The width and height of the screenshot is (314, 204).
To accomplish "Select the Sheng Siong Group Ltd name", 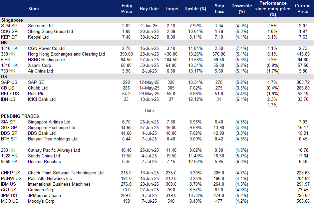I will tap(51, 31).
